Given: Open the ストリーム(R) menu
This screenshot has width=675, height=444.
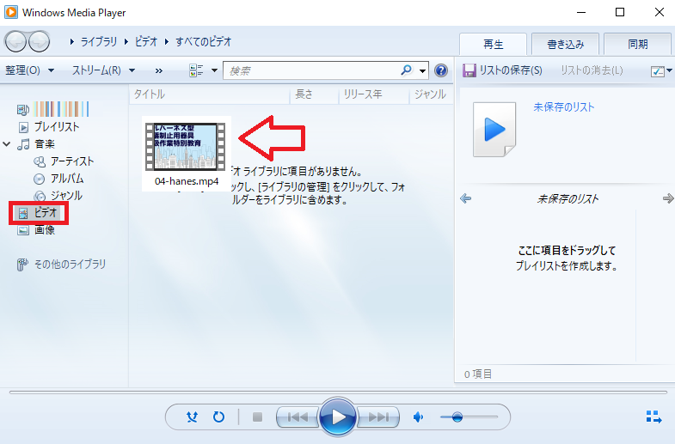Looking at the screenshot, I should click(x=103, y=70).
